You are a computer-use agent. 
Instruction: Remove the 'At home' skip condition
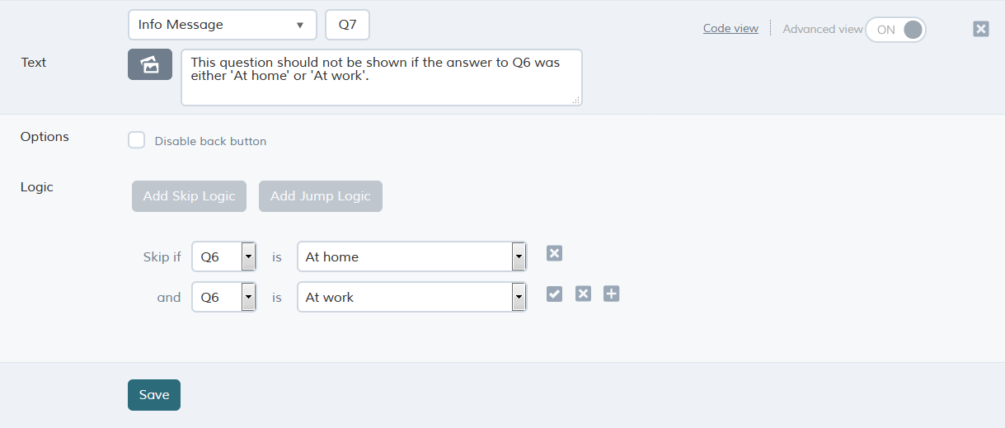(x=554, y=253)
